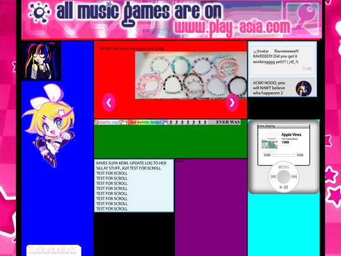Screen dimensions: 341x256
Task: Click the kandi bracelets photo
Action: pos(191,75)
